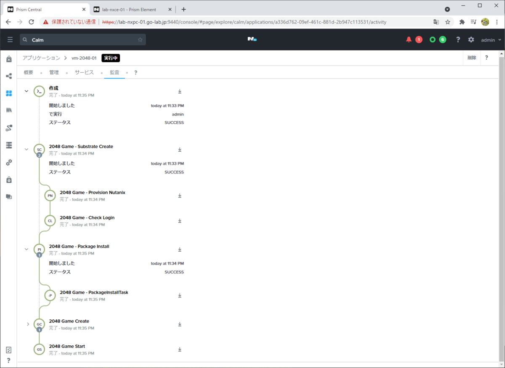Open 2048 Game - Check Login task
This screenshot has height=368, width=505.
87,218
